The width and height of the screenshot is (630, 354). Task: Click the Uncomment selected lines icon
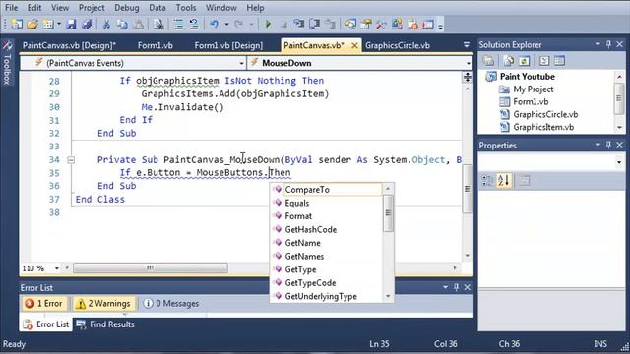pyautogui.click(x=194, y=25)
